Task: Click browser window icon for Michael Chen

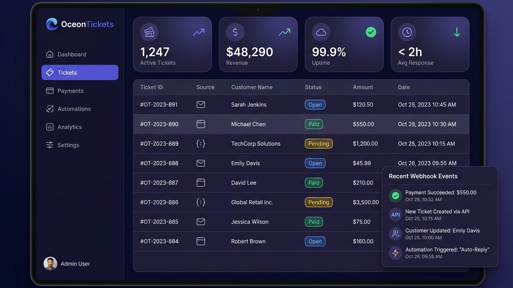Action: (201, 124)
